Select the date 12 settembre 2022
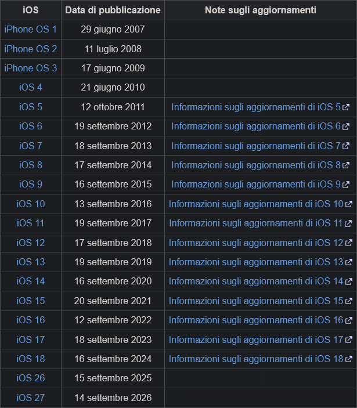Image resolution: width=357 pixels, height=408 pixels. tap(113, 320)
